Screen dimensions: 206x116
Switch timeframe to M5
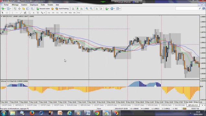click(74, 13)
